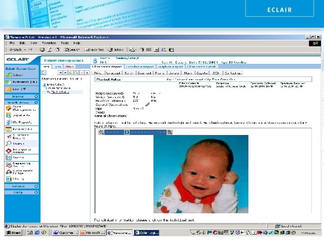Image resolution: width=324 pixels, height=243 pixels.
Task: Click the Comment button
Action: [144, 73]
